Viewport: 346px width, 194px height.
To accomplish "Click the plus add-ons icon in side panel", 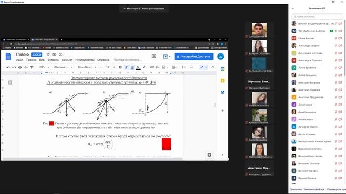I will click(x=222, y=110).
